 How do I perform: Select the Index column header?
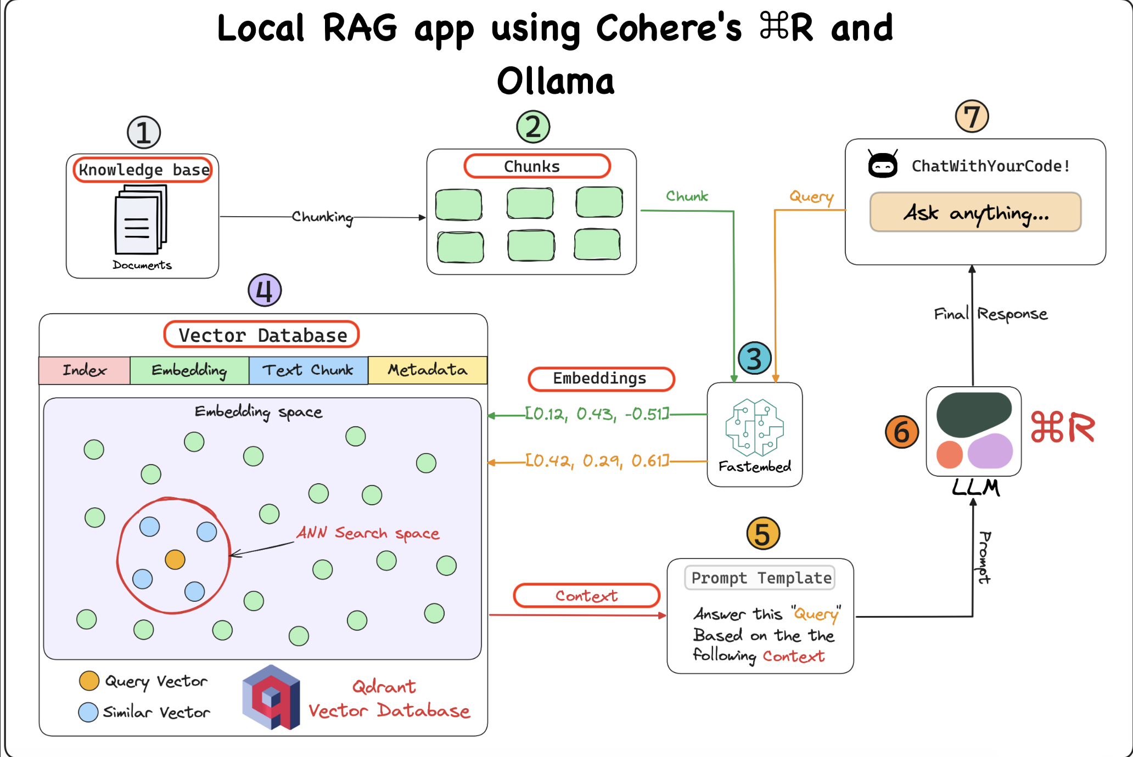(85, 370)
